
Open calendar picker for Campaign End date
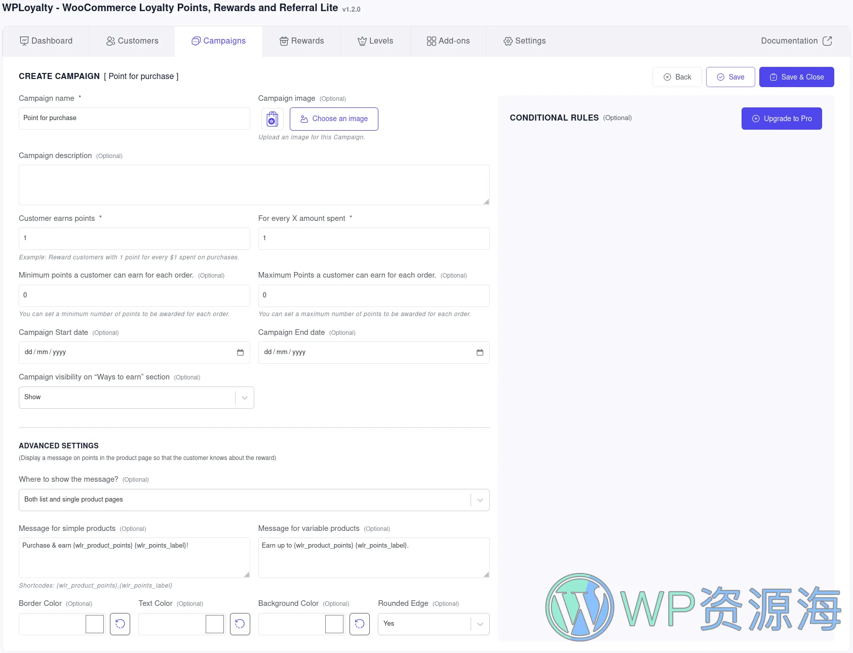coord(480,353)
